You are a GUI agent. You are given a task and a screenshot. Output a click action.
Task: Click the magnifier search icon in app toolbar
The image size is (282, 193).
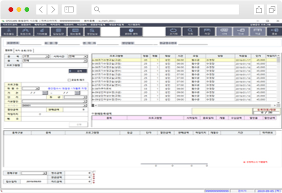190,32
